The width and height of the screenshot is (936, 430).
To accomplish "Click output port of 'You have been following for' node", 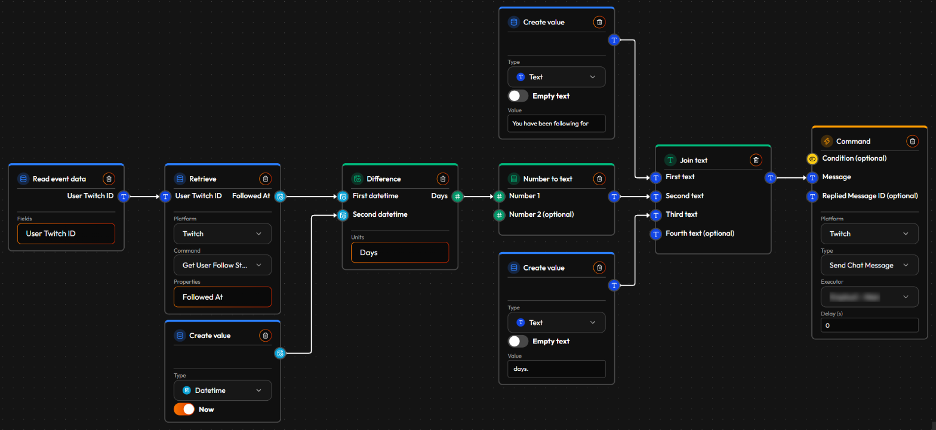I will [614, 40].
